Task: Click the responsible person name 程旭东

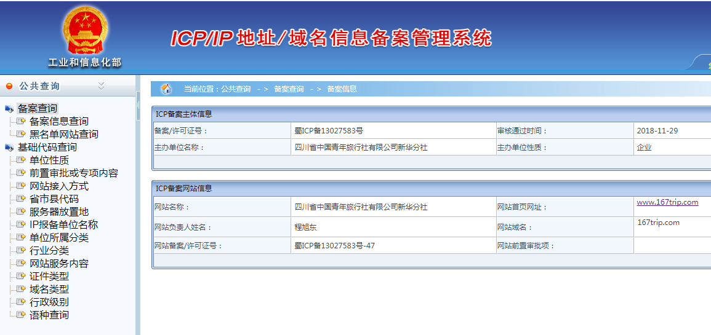Action: [305, 227]
